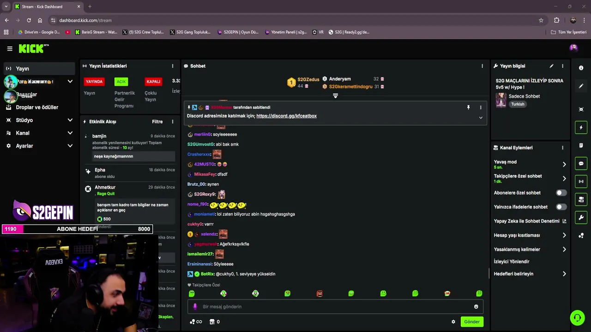Image resolution: width=591 pixels, height=332 pixels.
Task: Toggle Yalnızca ifadelerle sohbet switch
Action: pyautogui.click(x=561, y=207)
